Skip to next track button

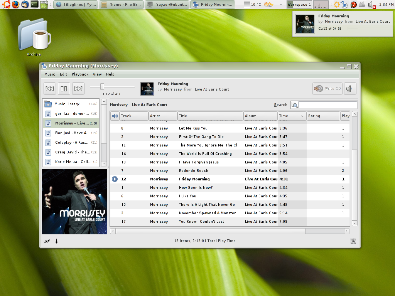tap(78, 89)
